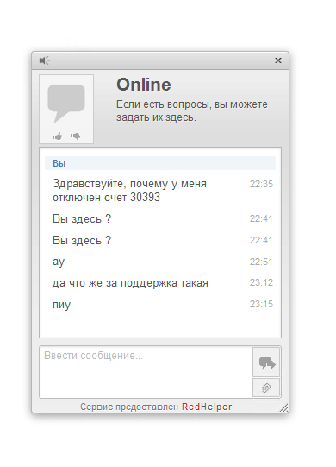Click the 22:51 timestamp

click(x=261, y=262)
